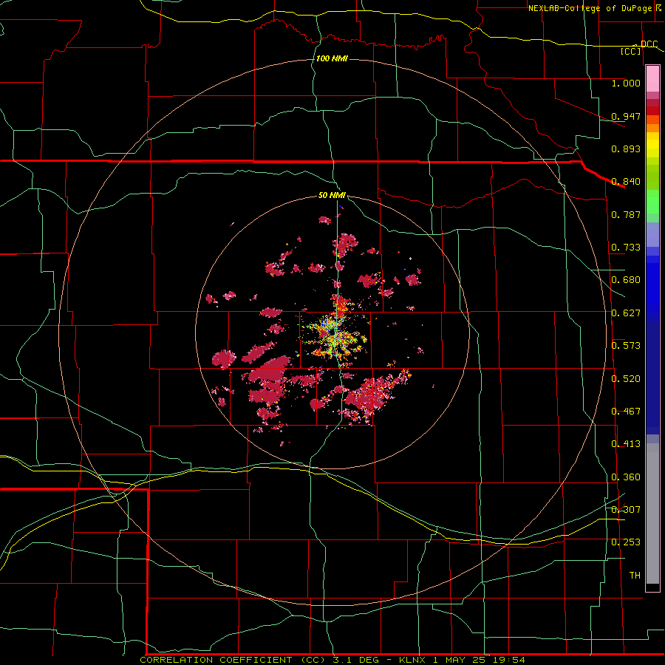Pick the bright green segment of the color bar
Viewport: 665px width, 665px height.
coord(652,202)
